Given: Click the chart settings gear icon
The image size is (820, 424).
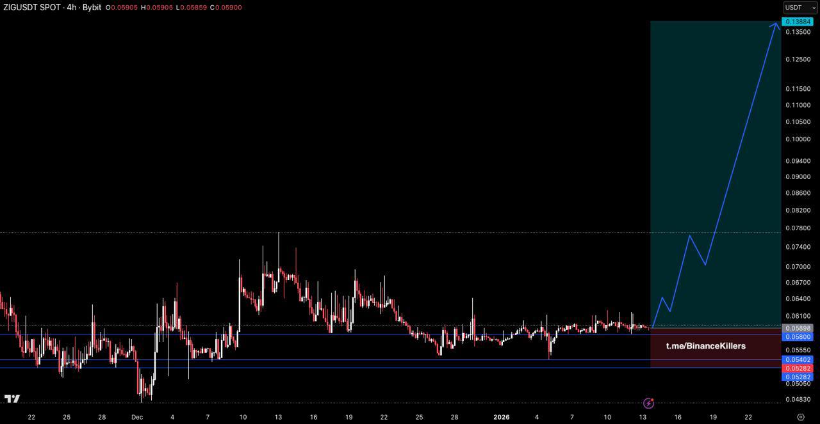Looking at the screenshot, I should 800,417.
